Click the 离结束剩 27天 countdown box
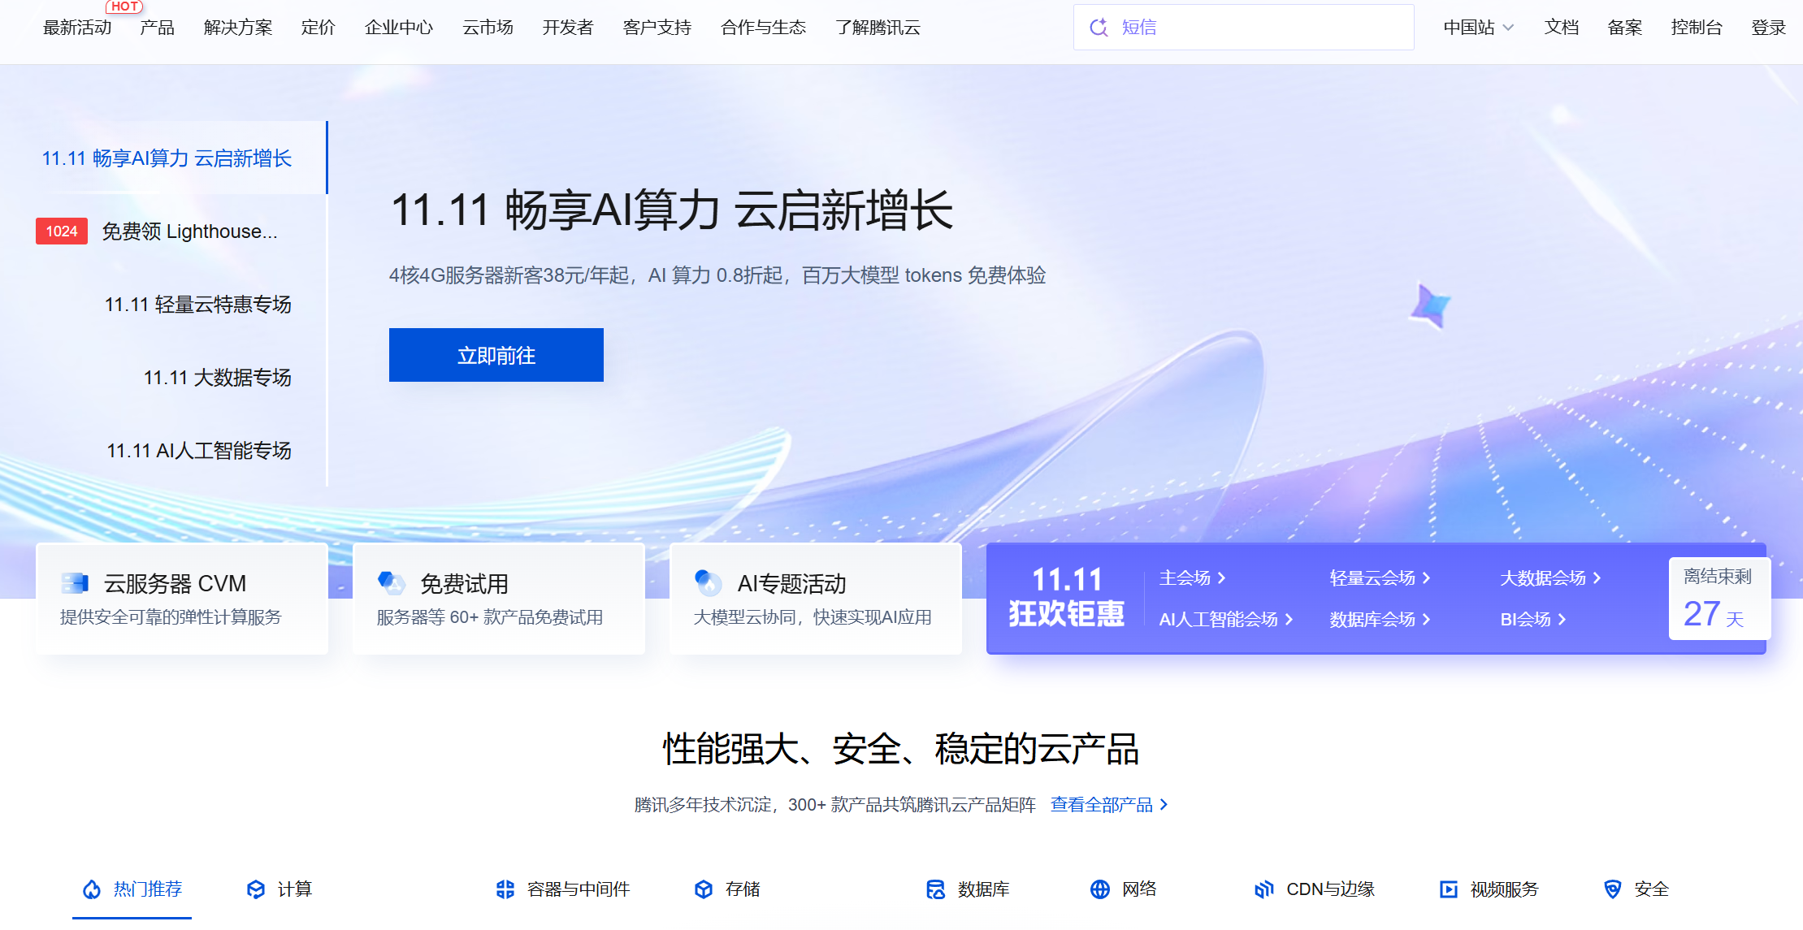This screenshot has height=930, width=1803. coord(1719,599)
